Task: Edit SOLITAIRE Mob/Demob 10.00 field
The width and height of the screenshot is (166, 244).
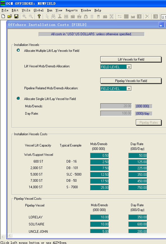Action: click(100, 224)
